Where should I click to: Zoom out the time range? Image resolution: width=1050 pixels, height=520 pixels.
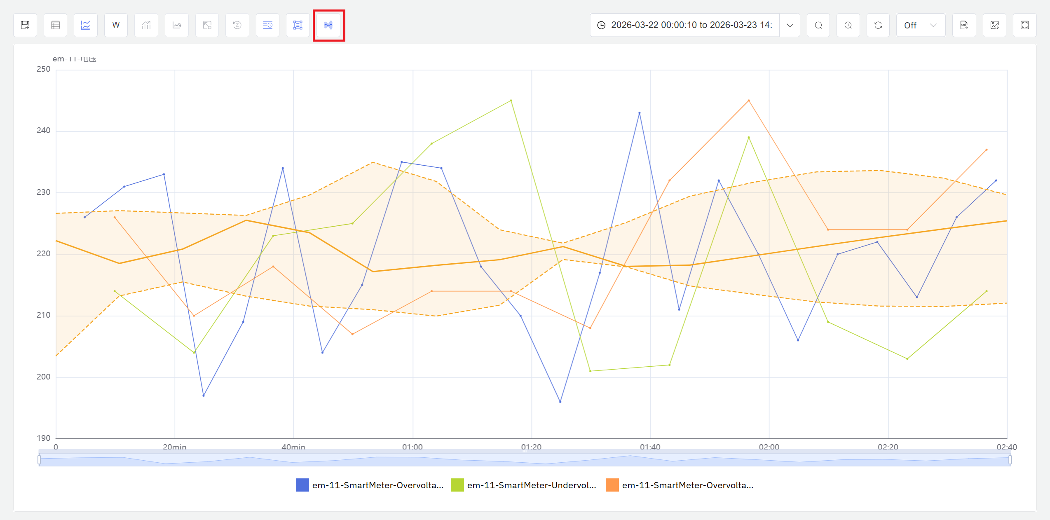click(x=818, y=25)
